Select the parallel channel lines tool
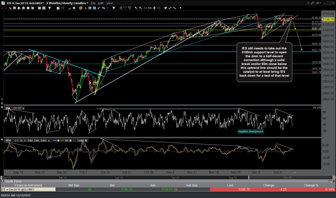 (129, 8)
